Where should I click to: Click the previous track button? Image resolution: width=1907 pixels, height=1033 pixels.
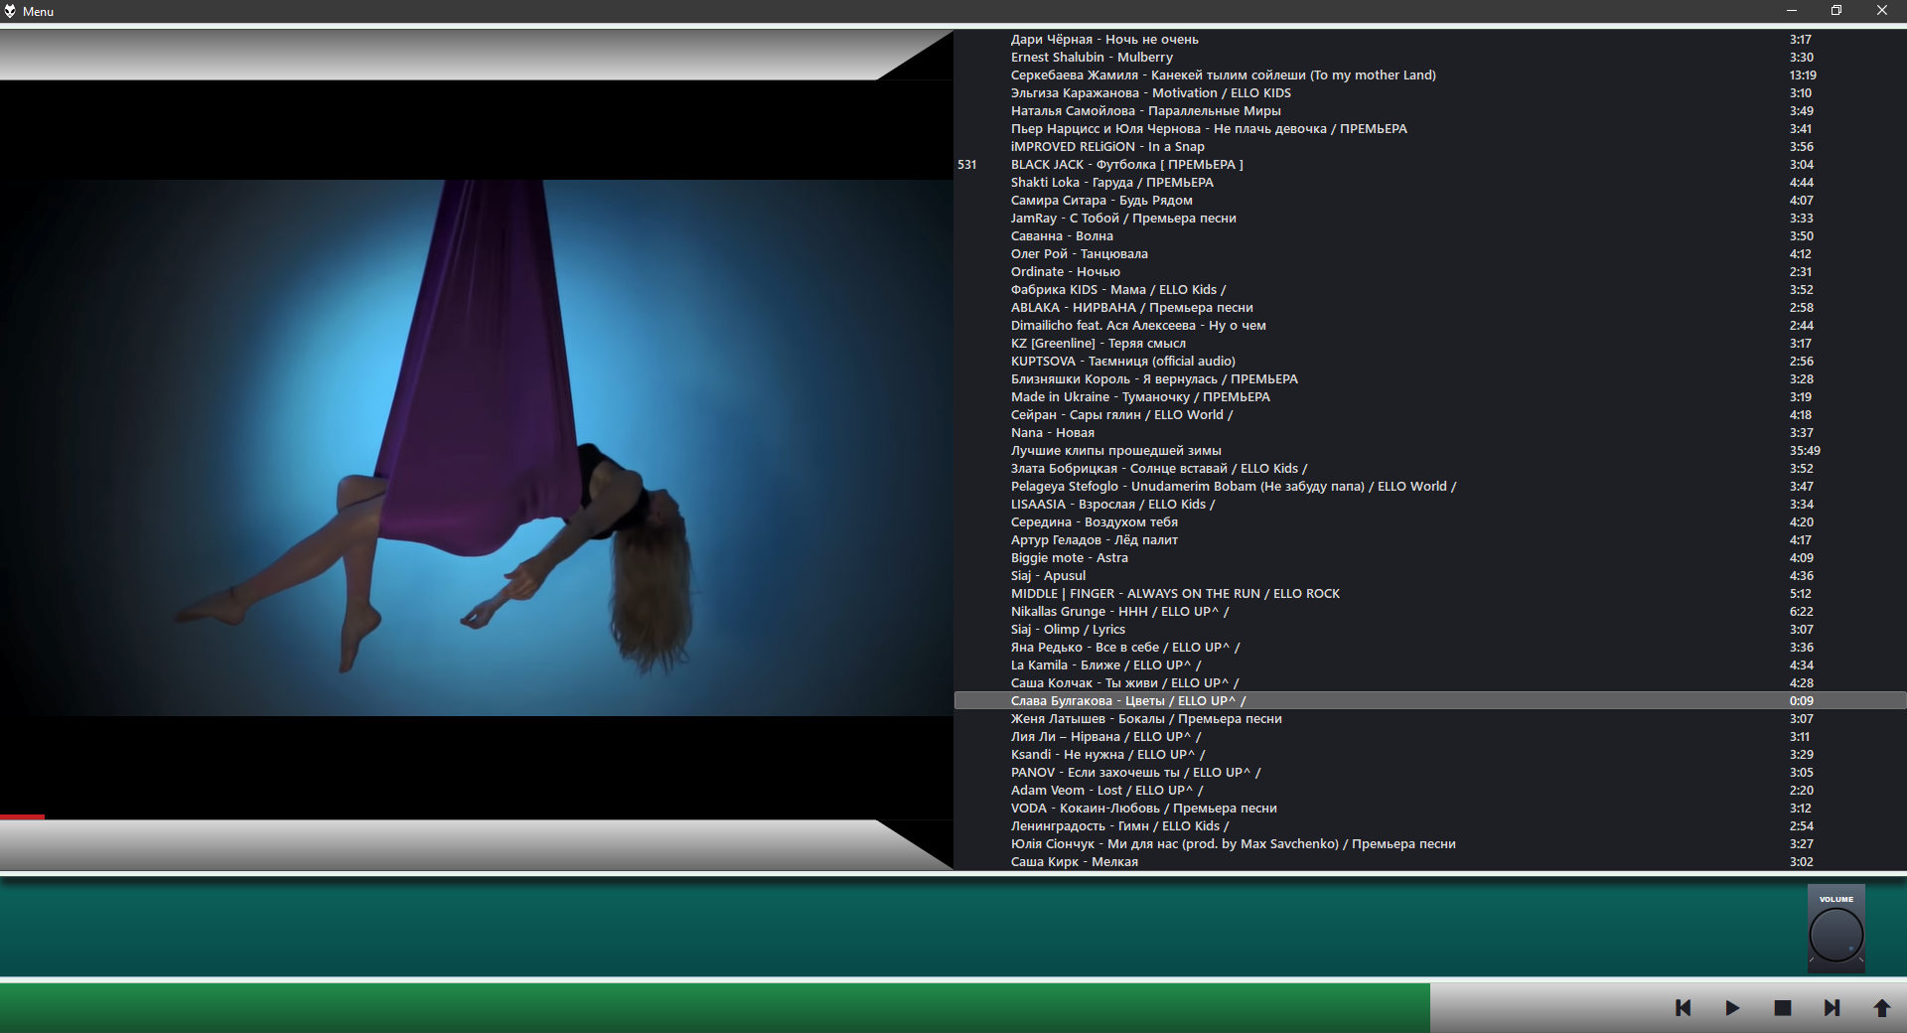click(x=1683, y=1007)
